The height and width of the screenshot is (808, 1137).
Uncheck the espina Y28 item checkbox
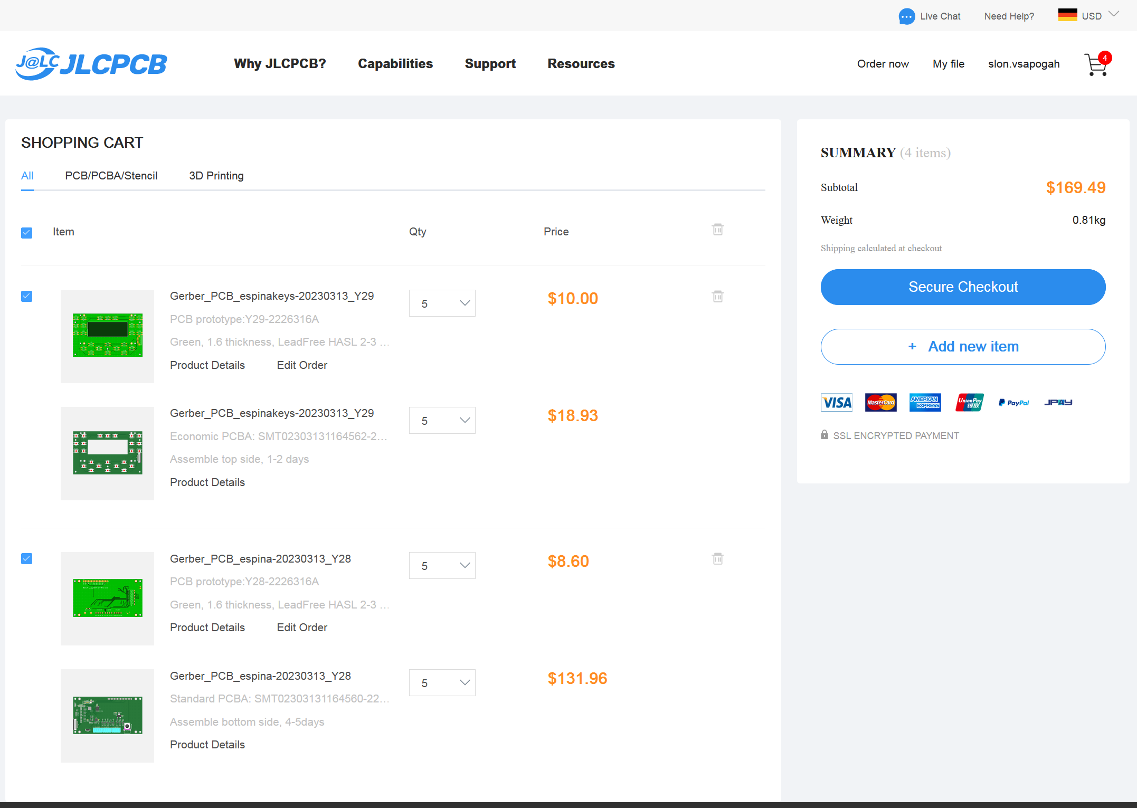click(x=27, y=558)
